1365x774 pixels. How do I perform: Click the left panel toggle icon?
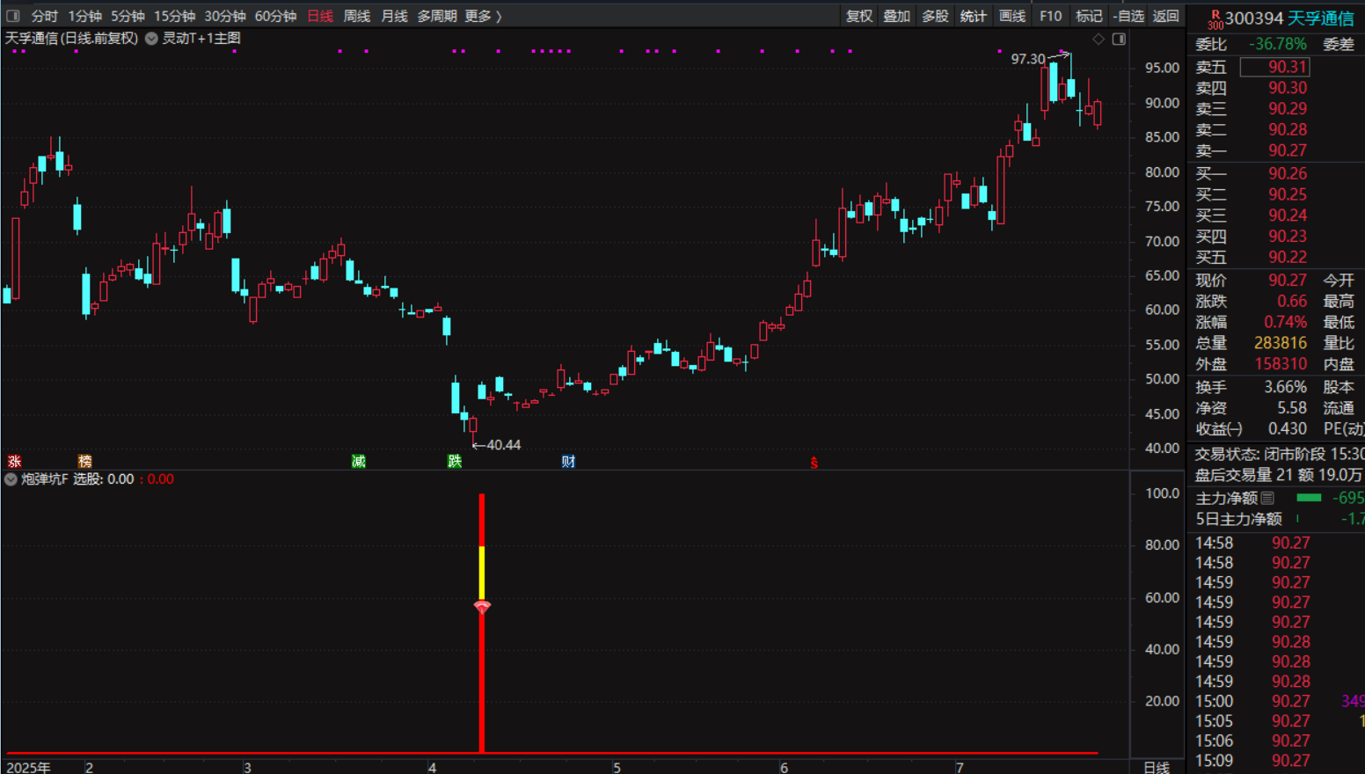click(x=13, y=16)
